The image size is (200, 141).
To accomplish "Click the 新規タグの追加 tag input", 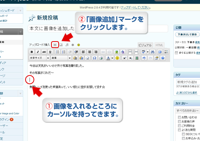I will (x=188, y=82).
